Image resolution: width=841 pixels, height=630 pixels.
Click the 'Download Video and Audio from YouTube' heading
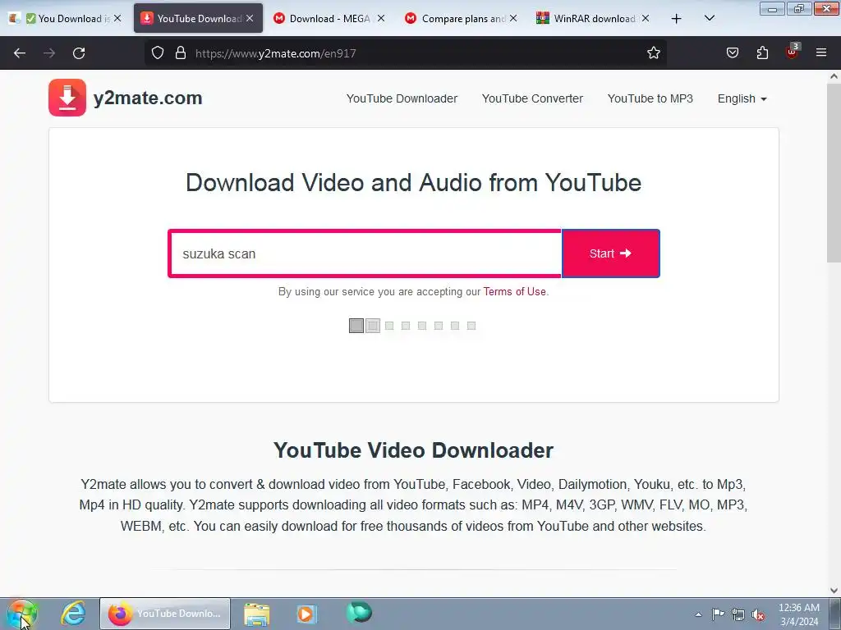point(414,183)
